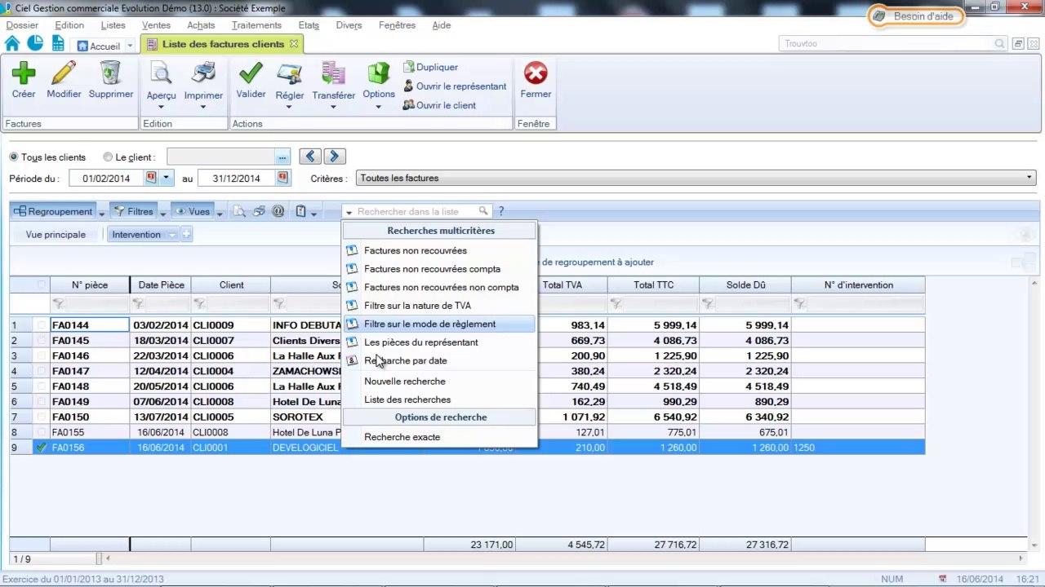Tick the checkbox on row FA0144
Image resolution: width=1045 pixels, height=587 pixels.
(41, 325)
